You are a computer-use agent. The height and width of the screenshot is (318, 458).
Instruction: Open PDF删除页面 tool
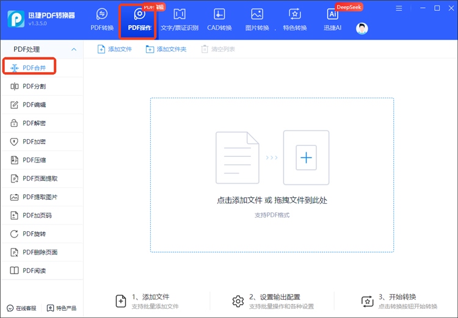point(42,252)
